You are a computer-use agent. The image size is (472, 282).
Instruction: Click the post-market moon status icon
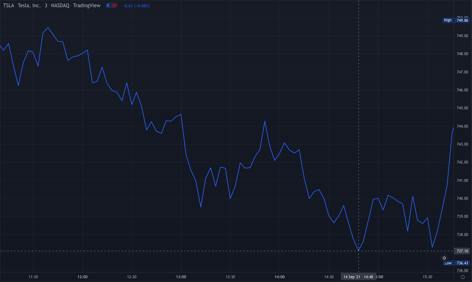pos(108,5)
